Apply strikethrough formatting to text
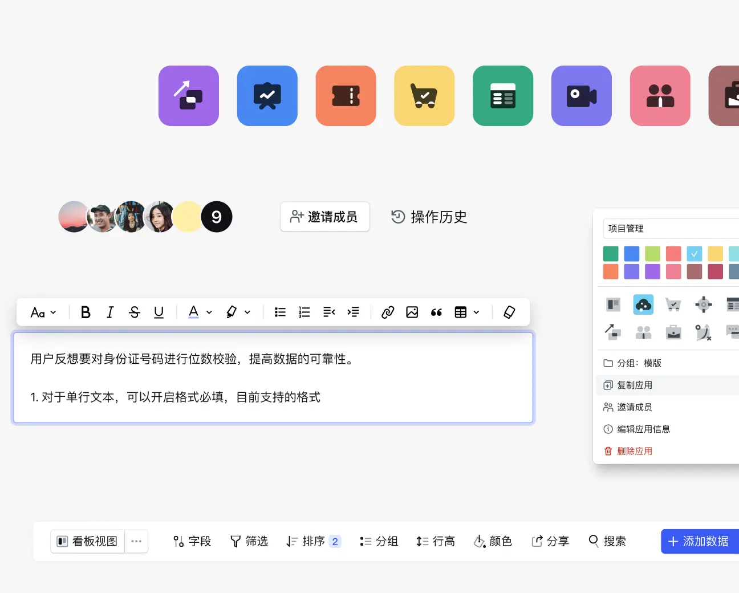Viewport: 739px width, 593px height. [135, 312]
